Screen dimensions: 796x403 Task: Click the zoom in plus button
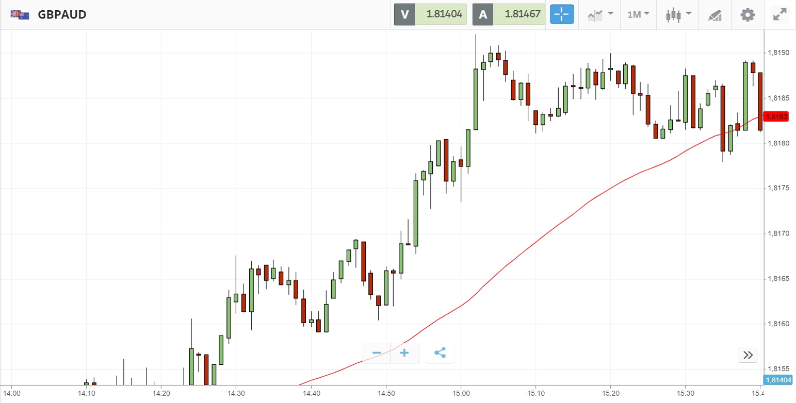click(x=404, y=353)
